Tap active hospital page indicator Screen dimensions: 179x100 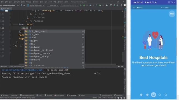(154, 95)
